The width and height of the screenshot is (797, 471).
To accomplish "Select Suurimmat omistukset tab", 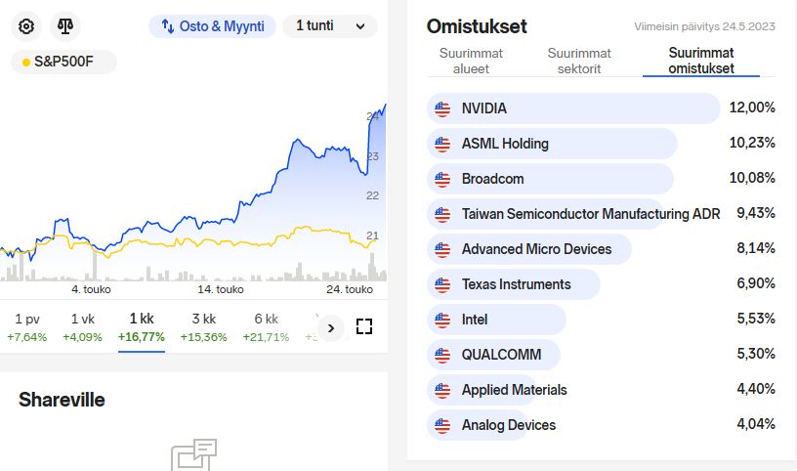I will click(x=701, y=61).
